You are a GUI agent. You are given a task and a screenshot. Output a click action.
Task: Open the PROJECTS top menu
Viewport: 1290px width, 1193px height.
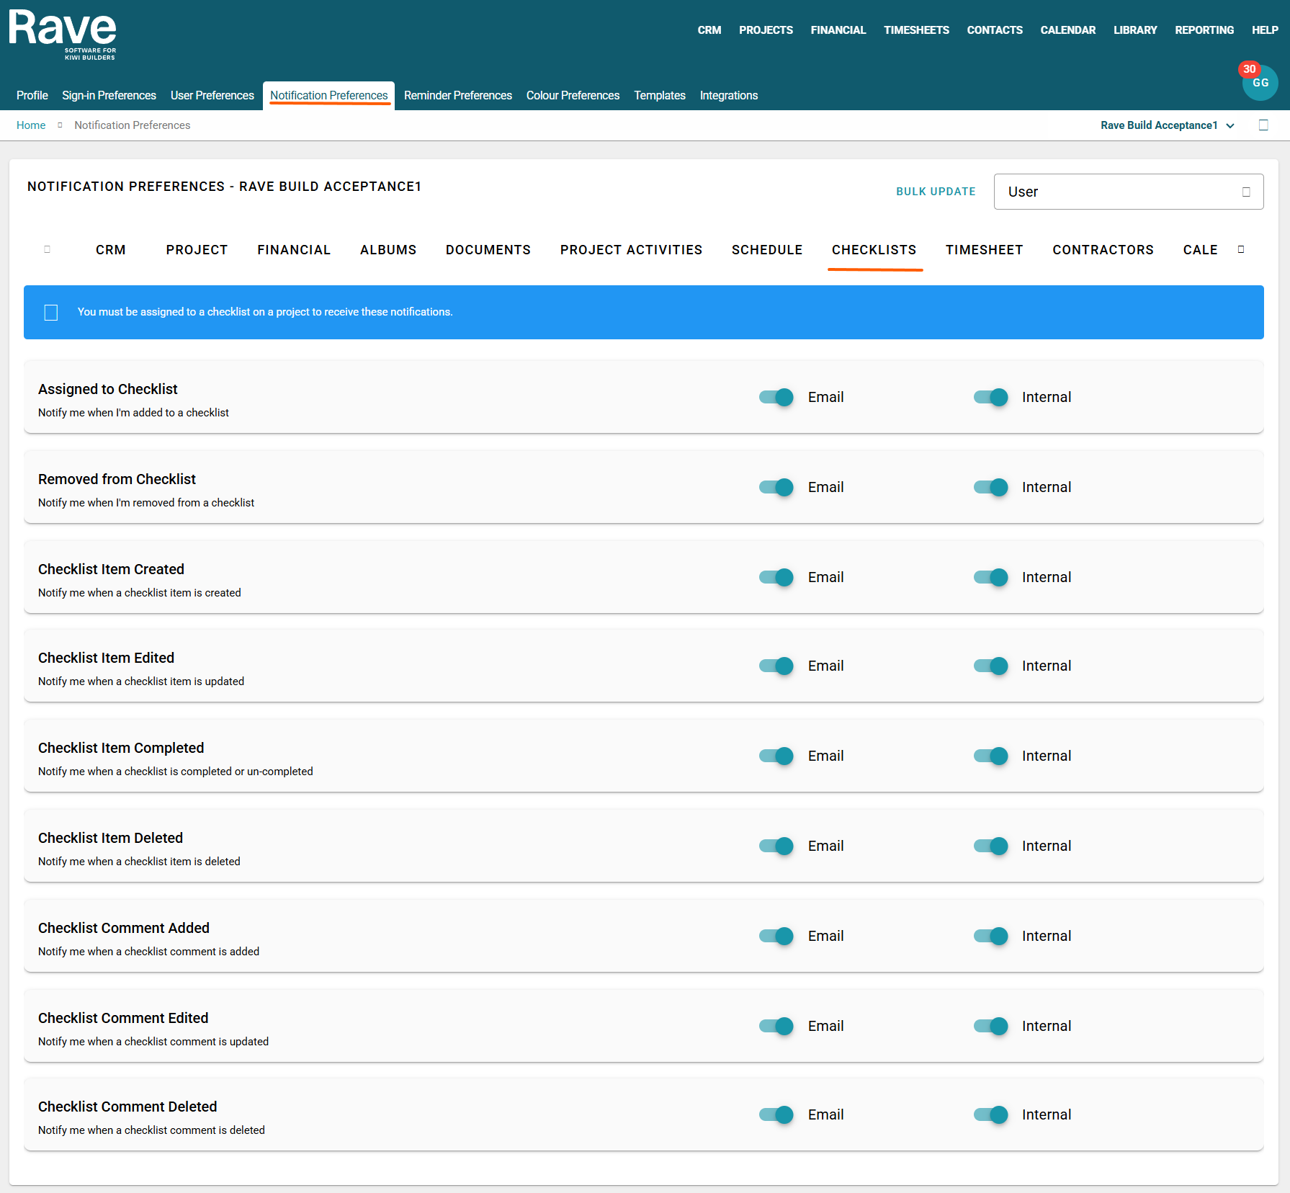coord(766,30)
